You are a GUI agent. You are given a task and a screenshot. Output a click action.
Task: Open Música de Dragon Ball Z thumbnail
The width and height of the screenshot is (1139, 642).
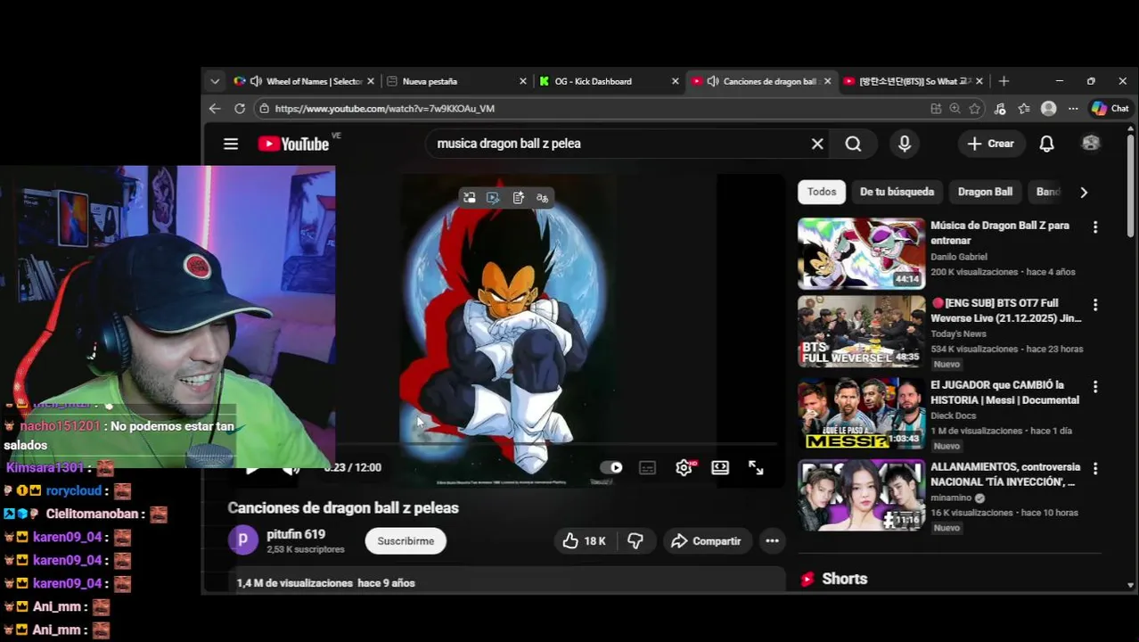(x=861, y=254)
